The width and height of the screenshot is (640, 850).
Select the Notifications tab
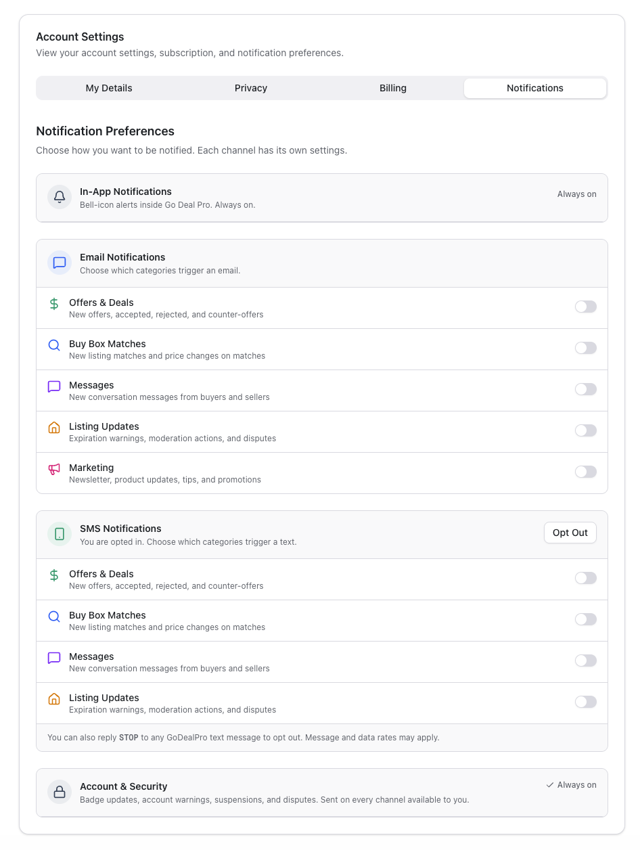coord(535,88)
